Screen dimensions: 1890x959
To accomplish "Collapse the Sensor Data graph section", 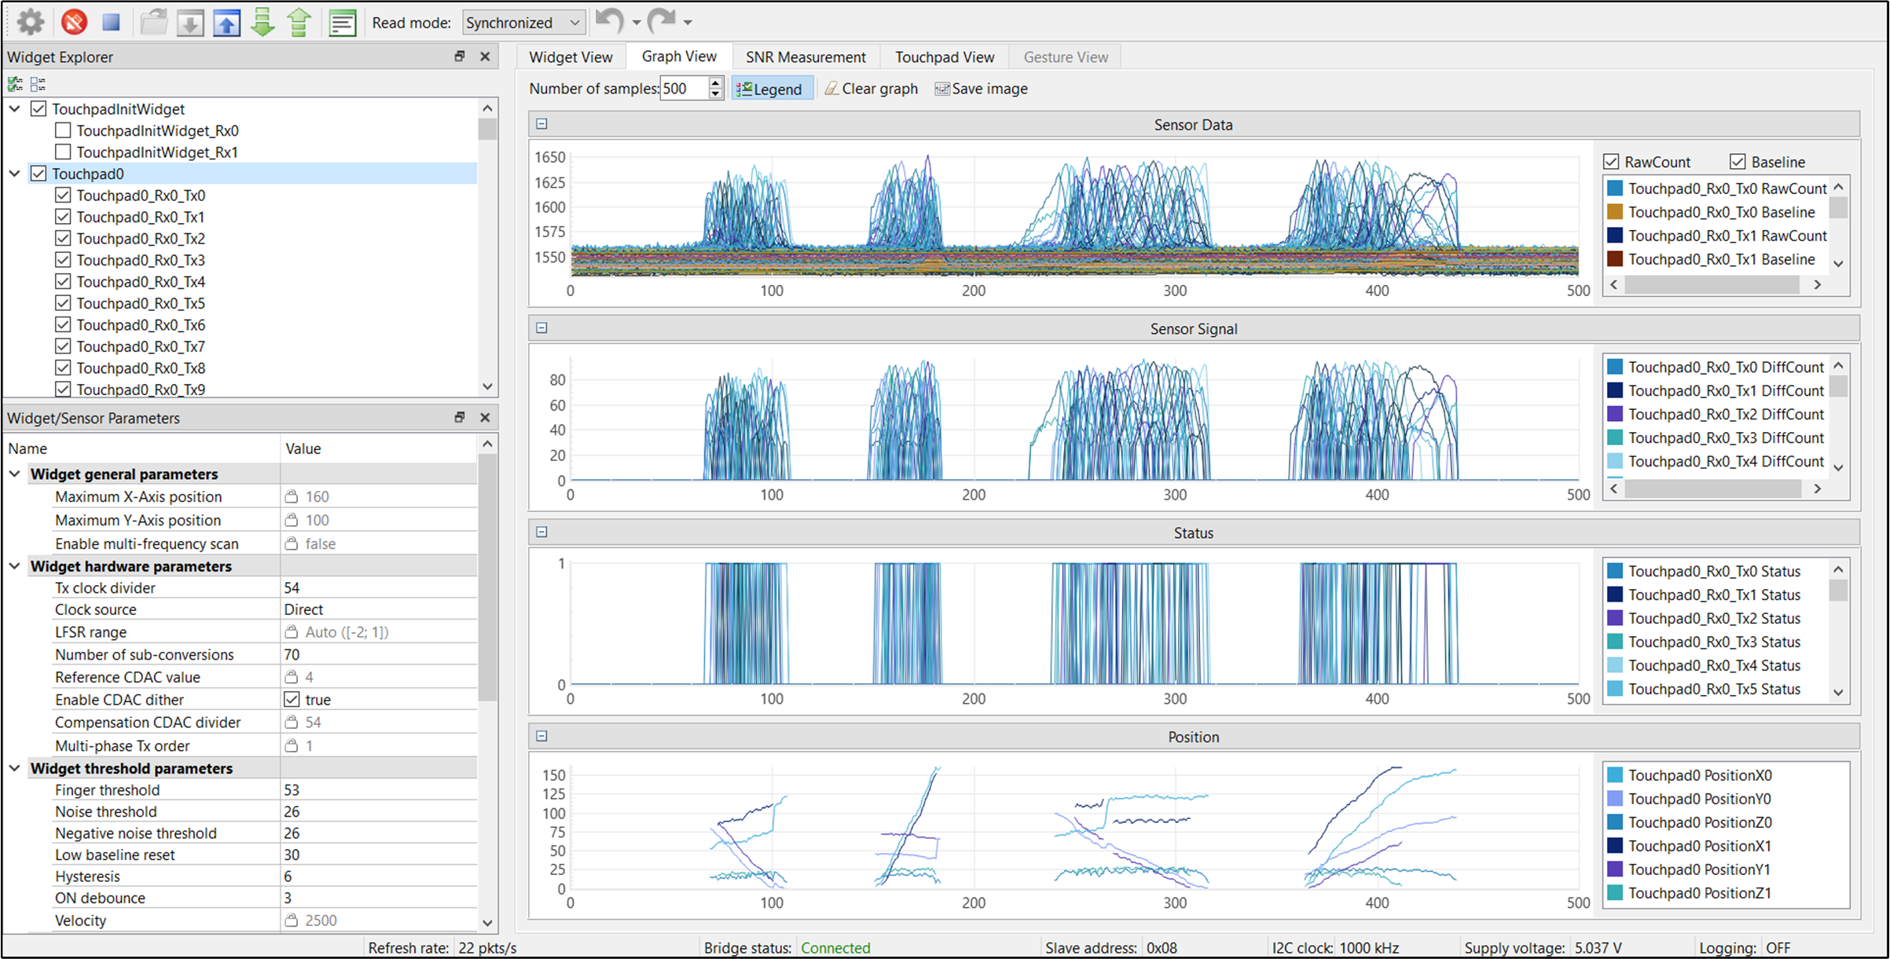I will coord(541,124).
